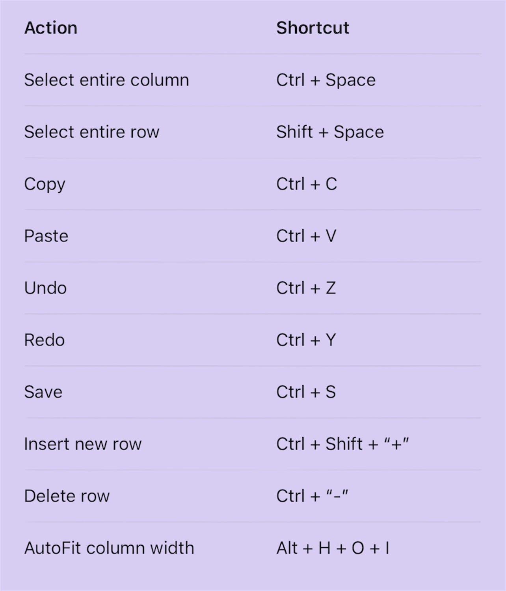Click the Ctrl + S shortcut text
Image resolution: width=506 pixels, height=591 pixels.
click(x=306, y=392)
